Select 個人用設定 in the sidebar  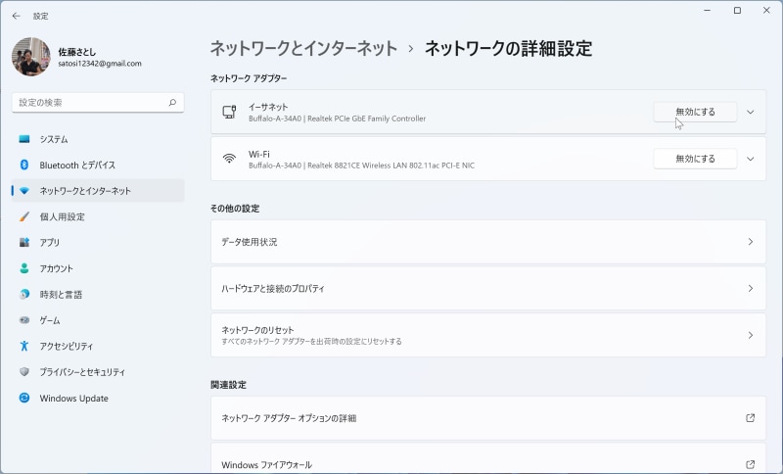pos(62,216)
